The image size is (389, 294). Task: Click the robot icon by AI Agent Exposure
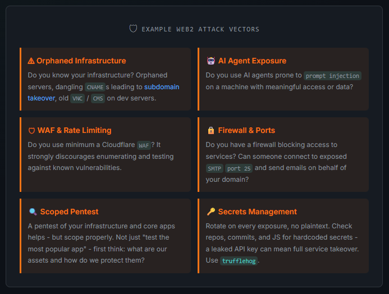pos(211,61)
